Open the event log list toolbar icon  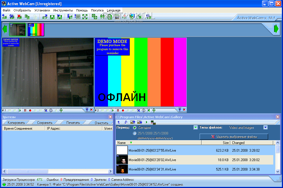click(x=77, y=17)
